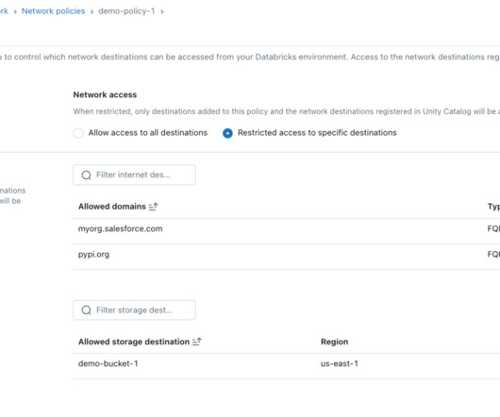Select the demo-bucket-1 storage row
Screen dimensions: 500x417
[287, 364]
